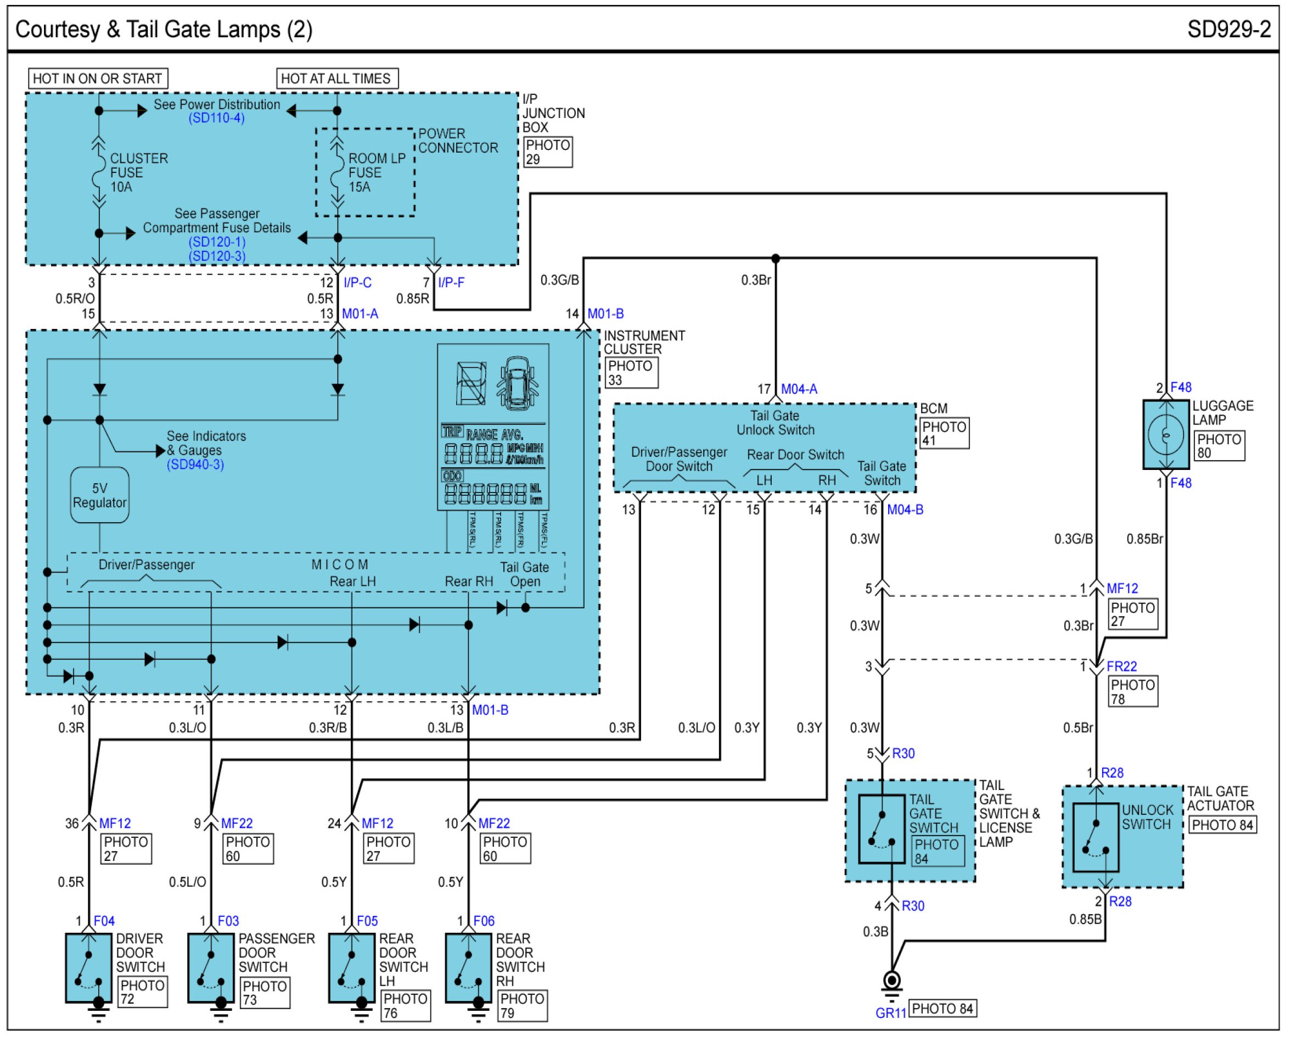This screenshot has width=1291, height=1041.
Task: Click the M04-A connector label
Action: pos(799,389)
